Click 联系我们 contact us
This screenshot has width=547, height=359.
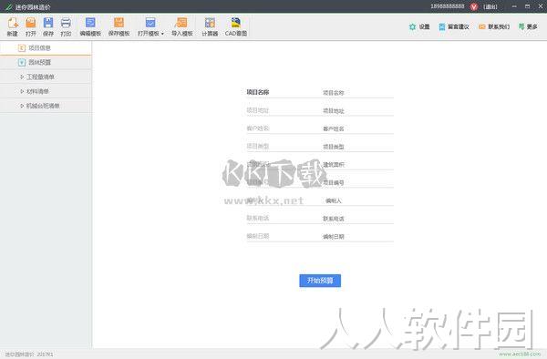click(494, 26)
